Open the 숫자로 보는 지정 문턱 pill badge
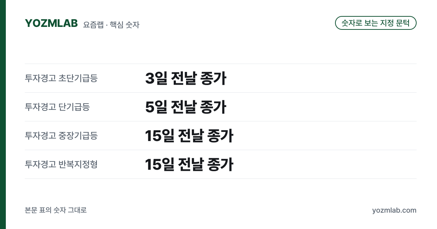 click(x=375, y=23)
